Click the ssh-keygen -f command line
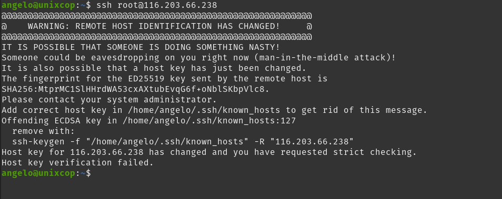The image size is (502, 199). tap(183, 141)
